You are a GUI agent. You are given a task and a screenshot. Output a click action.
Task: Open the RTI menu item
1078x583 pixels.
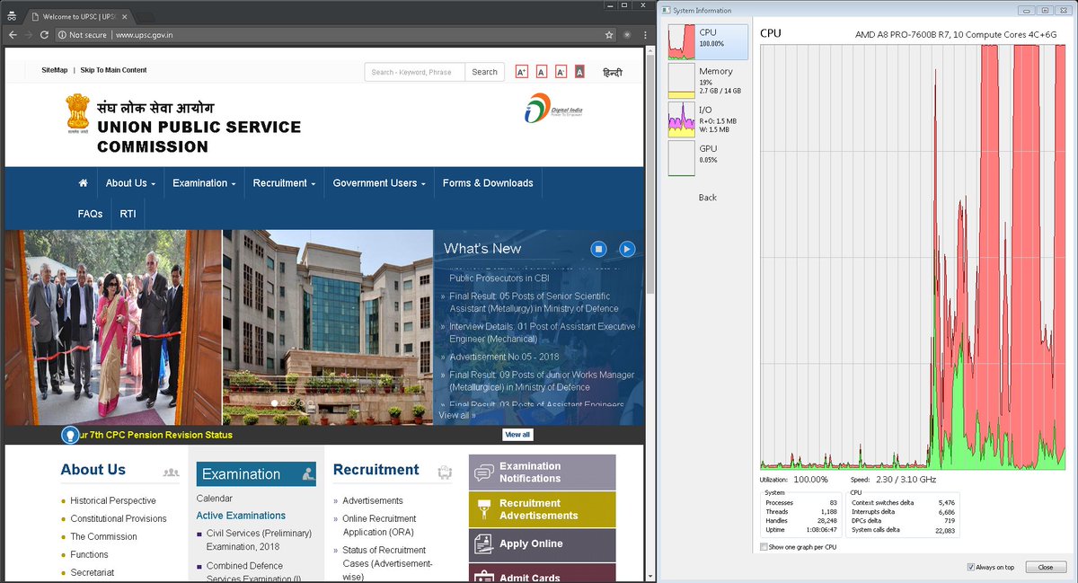pyautogui.click(x=128, y=214)
